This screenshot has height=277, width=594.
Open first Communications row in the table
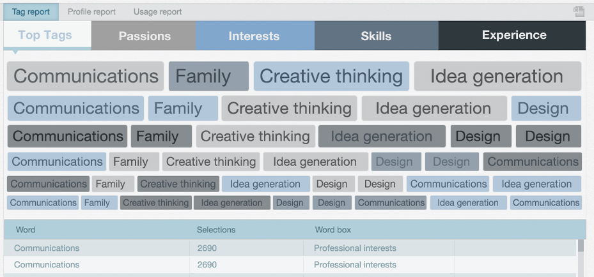pos(290,248)
